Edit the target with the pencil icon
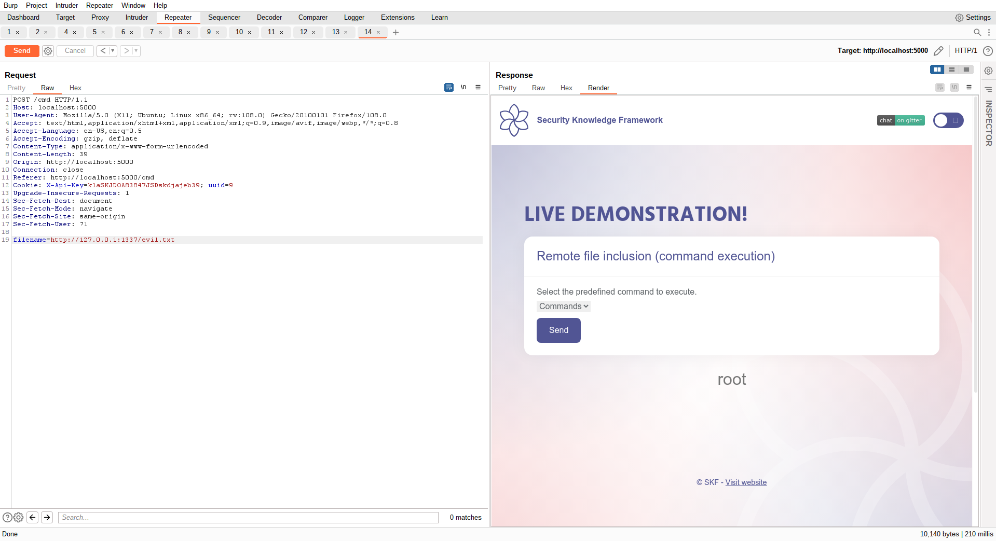The width and height of the screenshot is (996, 541). 938,51
